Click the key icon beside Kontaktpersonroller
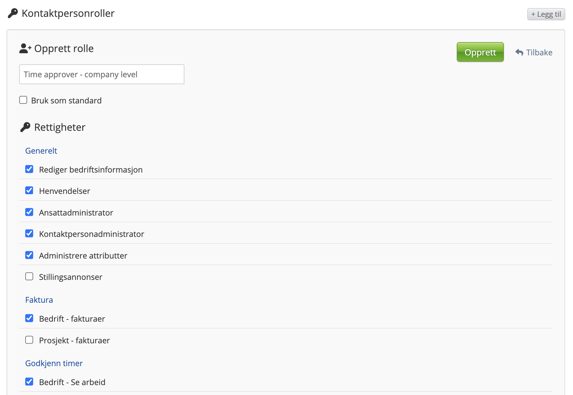The width and height of the screenshot is (573, 395). (13, 13)
